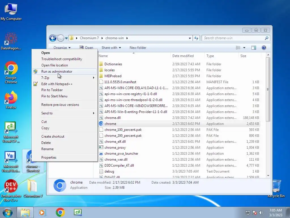Select the Dictionaries folder row

click(179, 64)
